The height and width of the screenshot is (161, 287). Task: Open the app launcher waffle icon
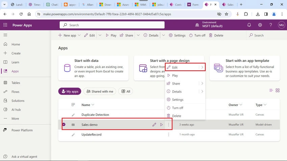tap(5, 25)
